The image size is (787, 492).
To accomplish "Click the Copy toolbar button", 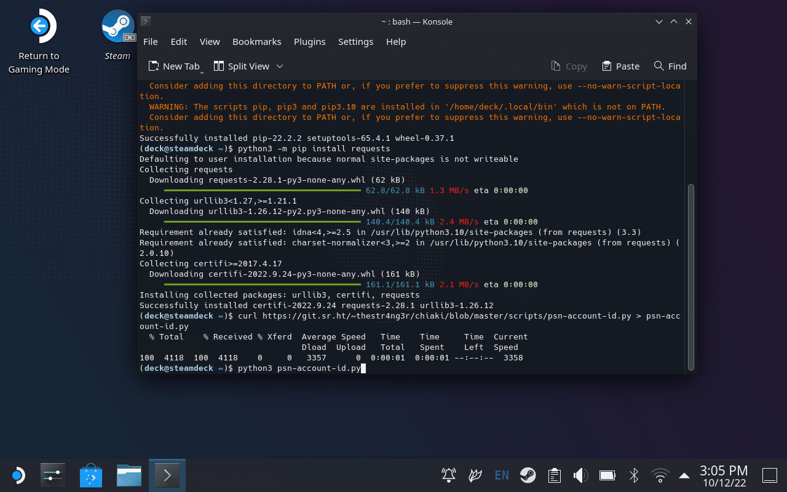I will click(x=569, y=66).
